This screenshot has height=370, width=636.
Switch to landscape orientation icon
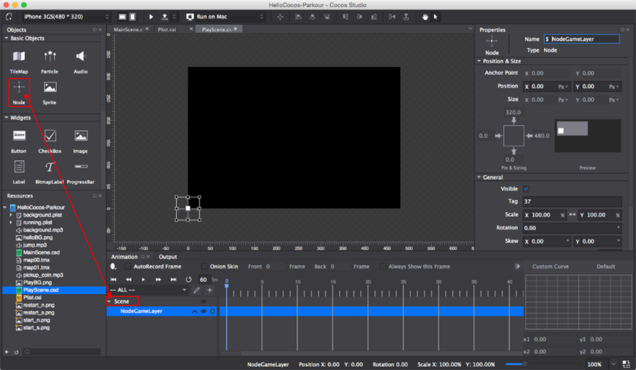coord(122,17)
